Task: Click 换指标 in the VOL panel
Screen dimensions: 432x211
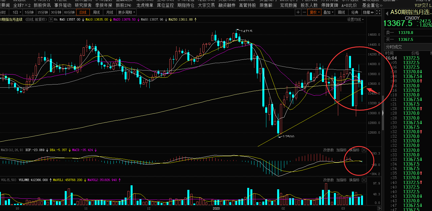Action: tap(354, 180)
